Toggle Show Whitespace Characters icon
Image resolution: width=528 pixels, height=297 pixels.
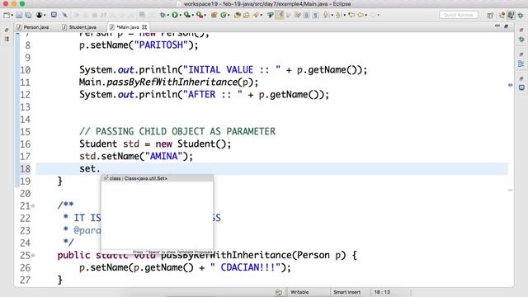click(315, 15)
